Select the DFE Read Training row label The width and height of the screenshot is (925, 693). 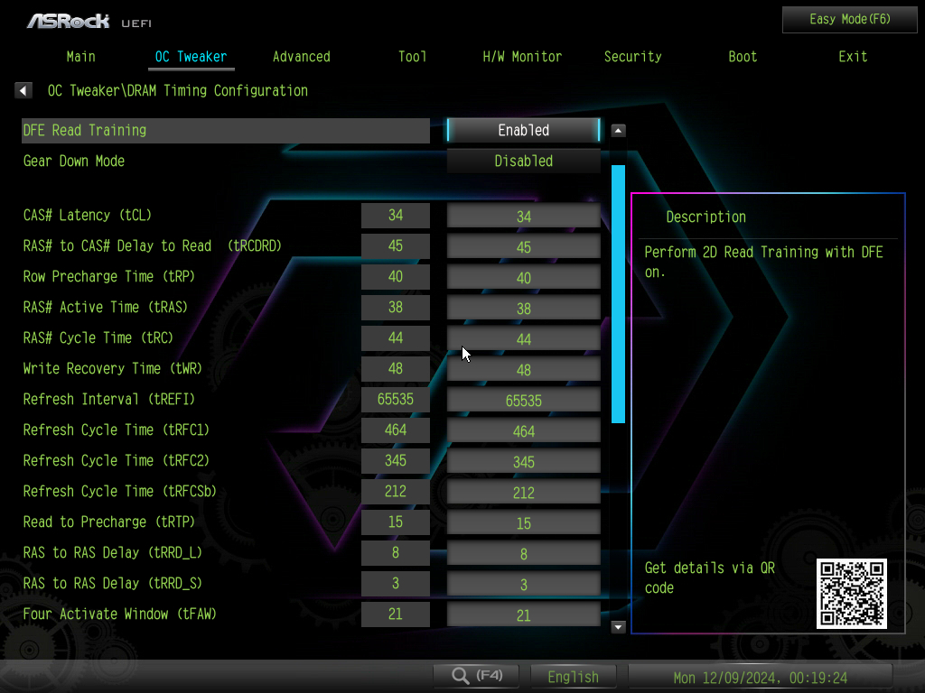pos(226,130)
